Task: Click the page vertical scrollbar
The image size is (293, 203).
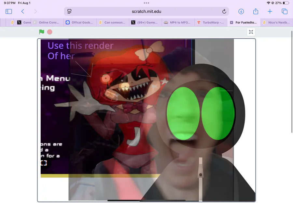Action: pyautogui.click(x=292, y=82)
